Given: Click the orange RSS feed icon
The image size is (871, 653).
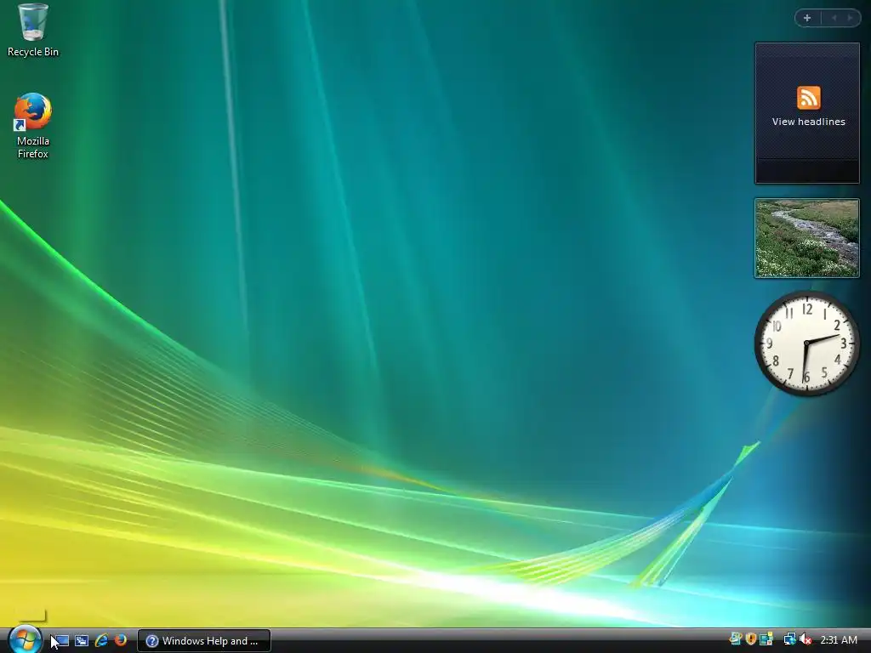Looking at the screenshot, I should click(x=808, y=99).
